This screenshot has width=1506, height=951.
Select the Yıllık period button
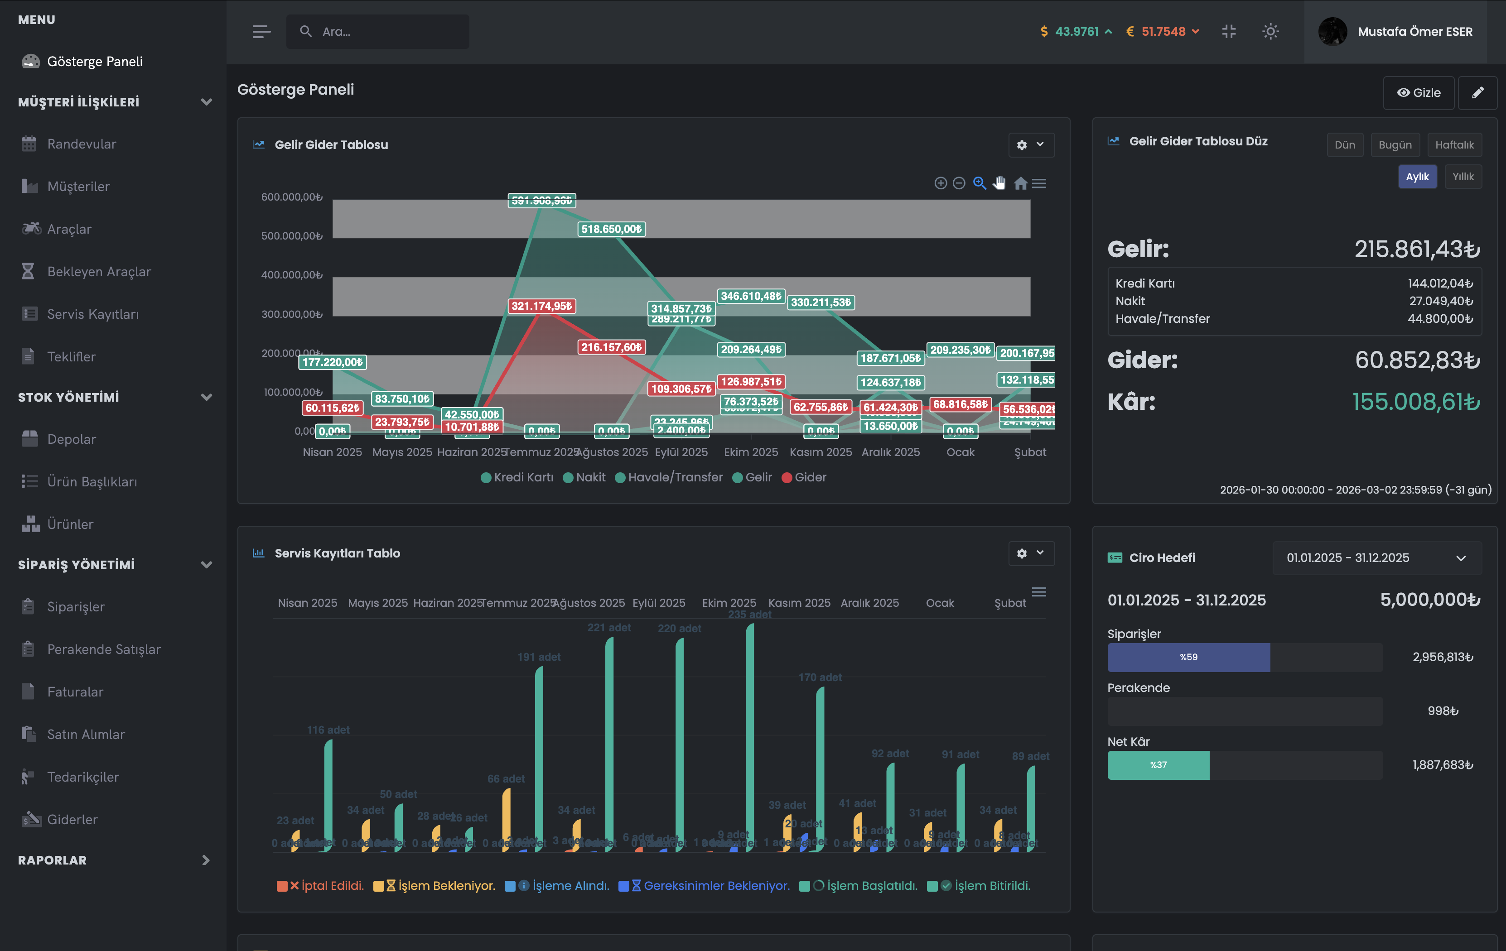(x=1463, y=176)
